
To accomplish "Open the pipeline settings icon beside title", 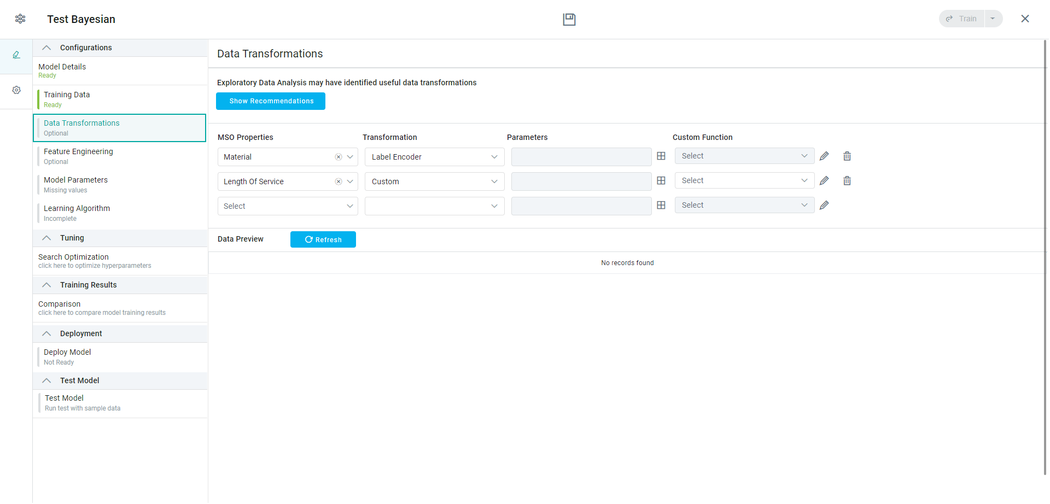I will (x=20, y=19).
